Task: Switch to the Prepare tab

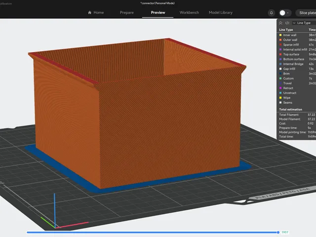Action: pyautogui.click(x=127, y=12)
